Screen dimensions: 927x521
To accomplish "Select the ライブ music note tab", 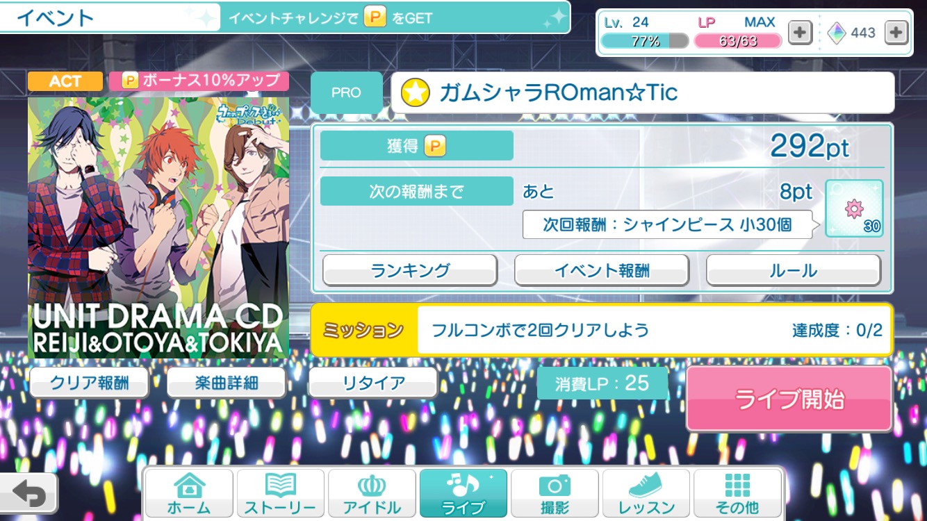I will 463,494.
